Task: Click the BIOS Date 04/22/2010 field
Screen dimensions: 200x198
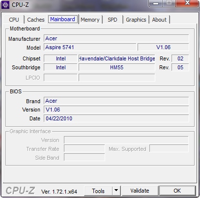Action: 116,118
